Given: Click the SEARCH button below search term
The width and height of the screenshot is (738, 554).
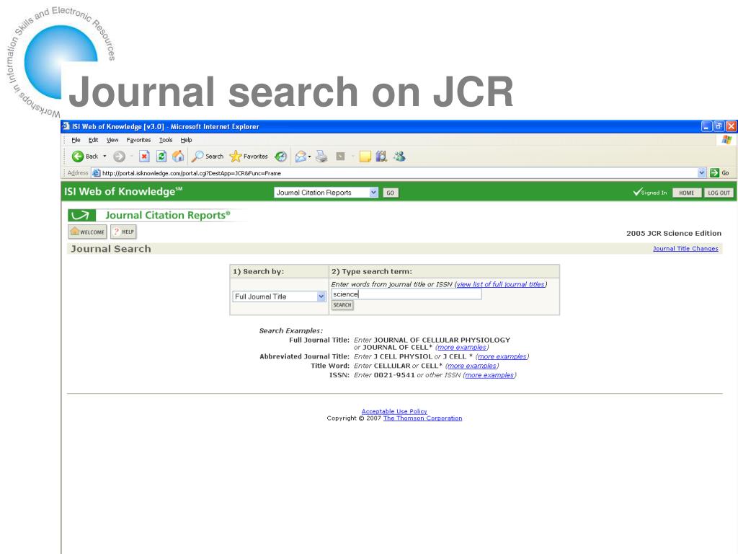Looking at the screenshot, I should pyautogui.click(x=342, y=305).
